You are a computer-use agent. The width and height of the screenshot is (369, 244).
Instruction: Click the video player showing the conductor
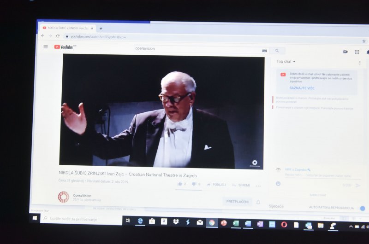pos(161,111)
